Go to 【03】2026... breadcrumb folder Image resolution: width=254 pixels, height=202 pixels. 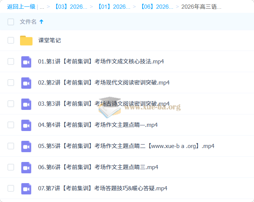click(x=71, y=7)
